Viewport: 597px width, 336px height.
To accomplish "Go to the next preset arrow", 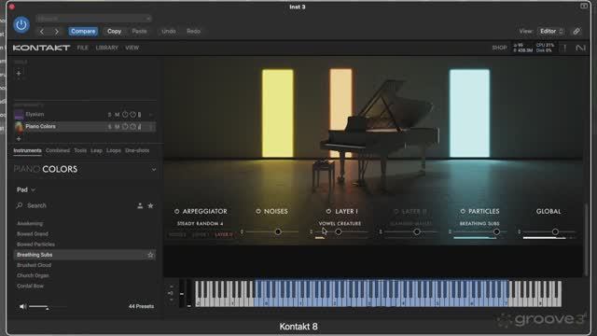I will (56, 32).
